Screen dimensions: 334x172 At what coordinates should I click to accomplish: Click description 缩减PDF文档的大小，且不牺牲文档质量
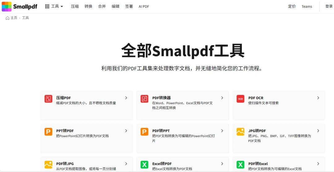pos(86,103)
